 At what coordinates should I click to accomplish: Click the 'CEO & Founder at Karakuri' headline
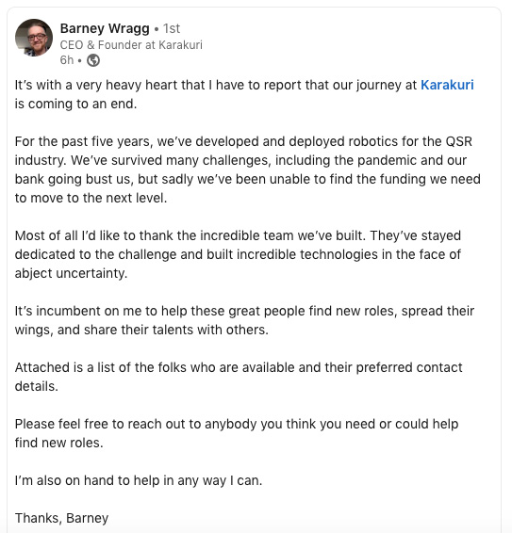coord(131,45)
